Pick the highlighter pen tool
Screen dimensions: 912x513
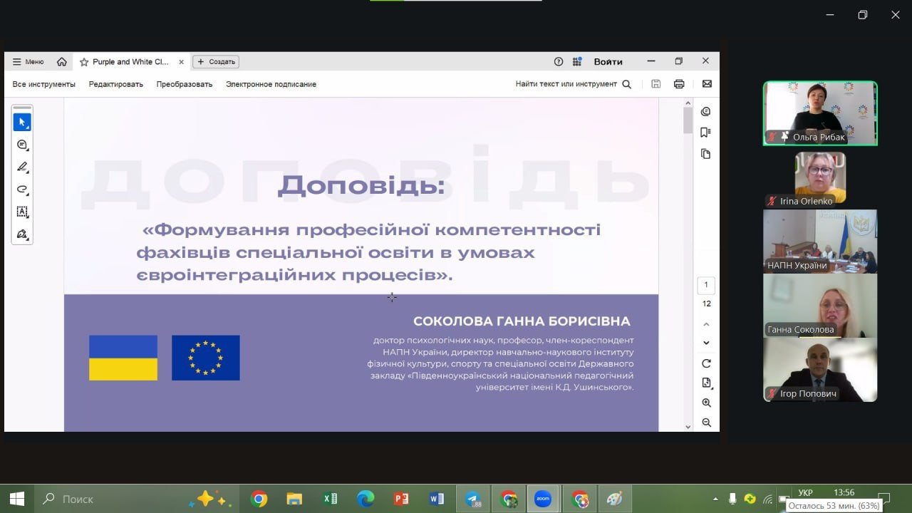pos(22,167)
